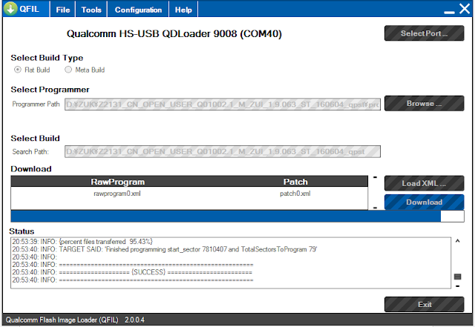
Task: Click the Programmer Path input field
Action: tap(223, 104)
